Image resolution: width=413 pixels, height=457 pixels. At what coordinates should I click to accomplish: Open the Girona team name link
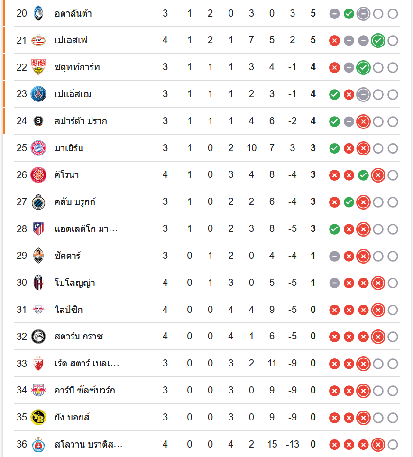point(67,174)
